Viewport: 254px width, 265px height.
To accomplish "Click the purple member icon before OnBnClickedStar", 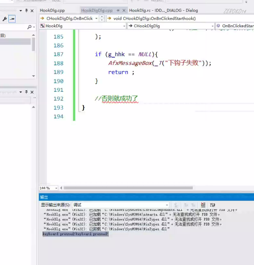I will click(218, 26).
